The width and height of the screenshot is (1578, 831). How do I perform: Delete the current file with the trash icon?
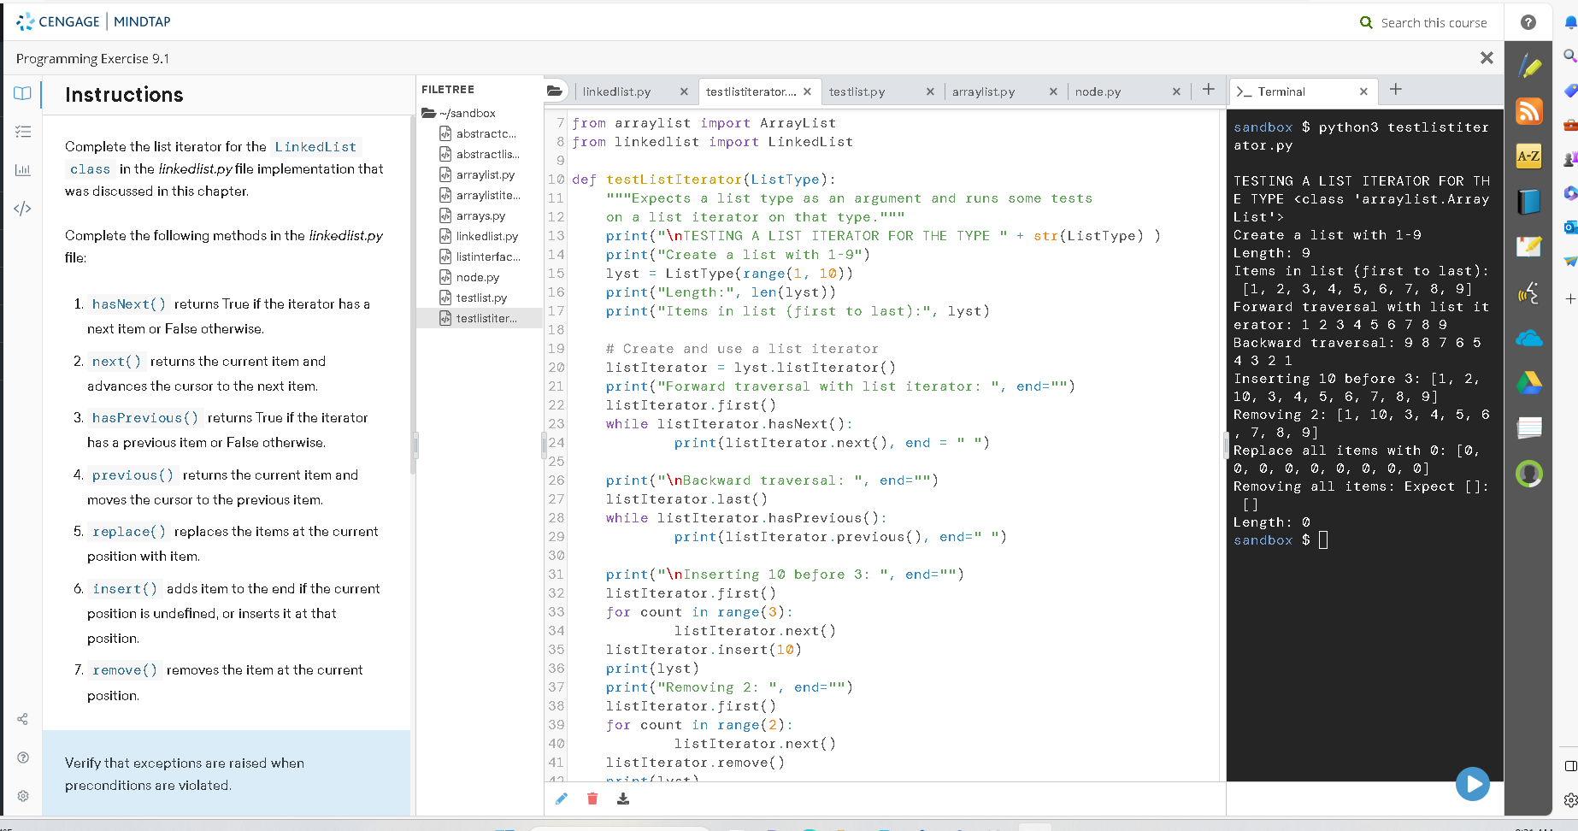tap(592, 799)
